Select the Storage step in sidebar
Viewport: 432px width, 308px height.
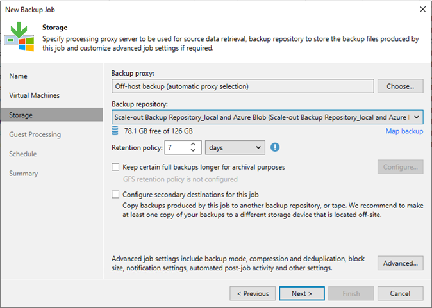click(52, 115)
